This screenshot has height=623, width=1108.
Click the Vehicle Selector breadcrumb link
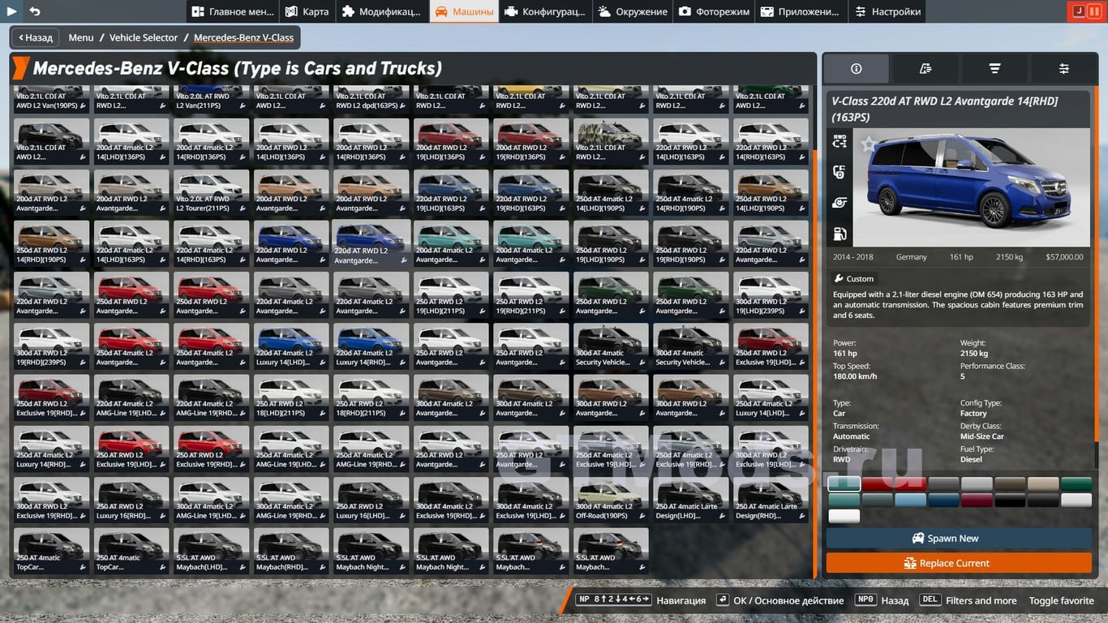[x=144, y=37]
